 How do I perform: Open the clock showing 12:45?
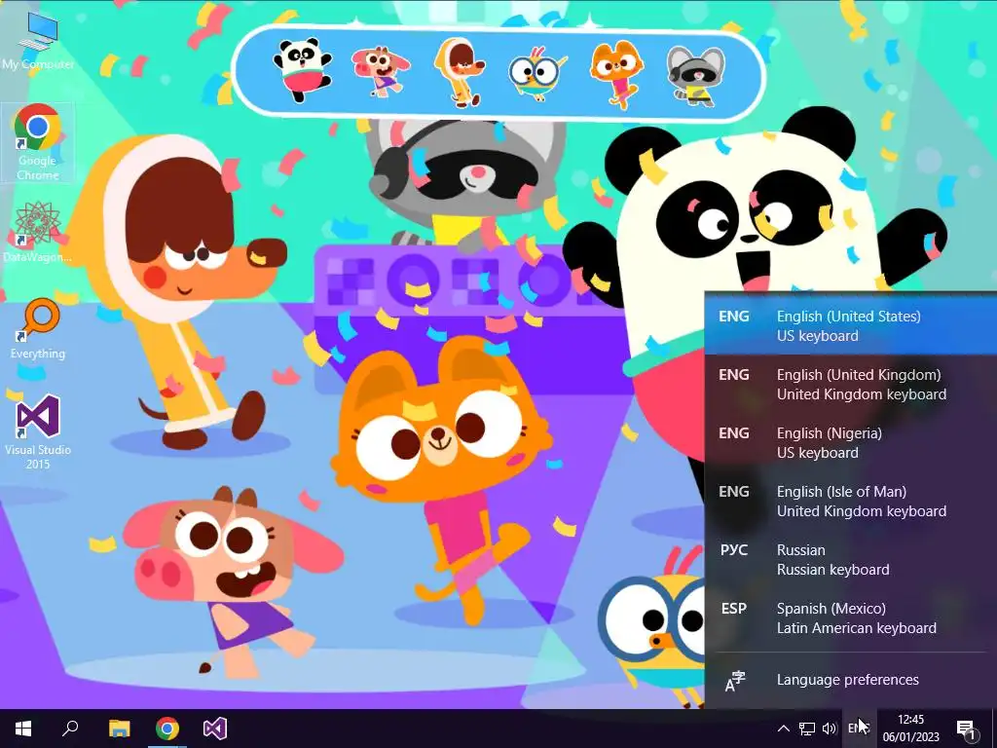click(910, 729)
